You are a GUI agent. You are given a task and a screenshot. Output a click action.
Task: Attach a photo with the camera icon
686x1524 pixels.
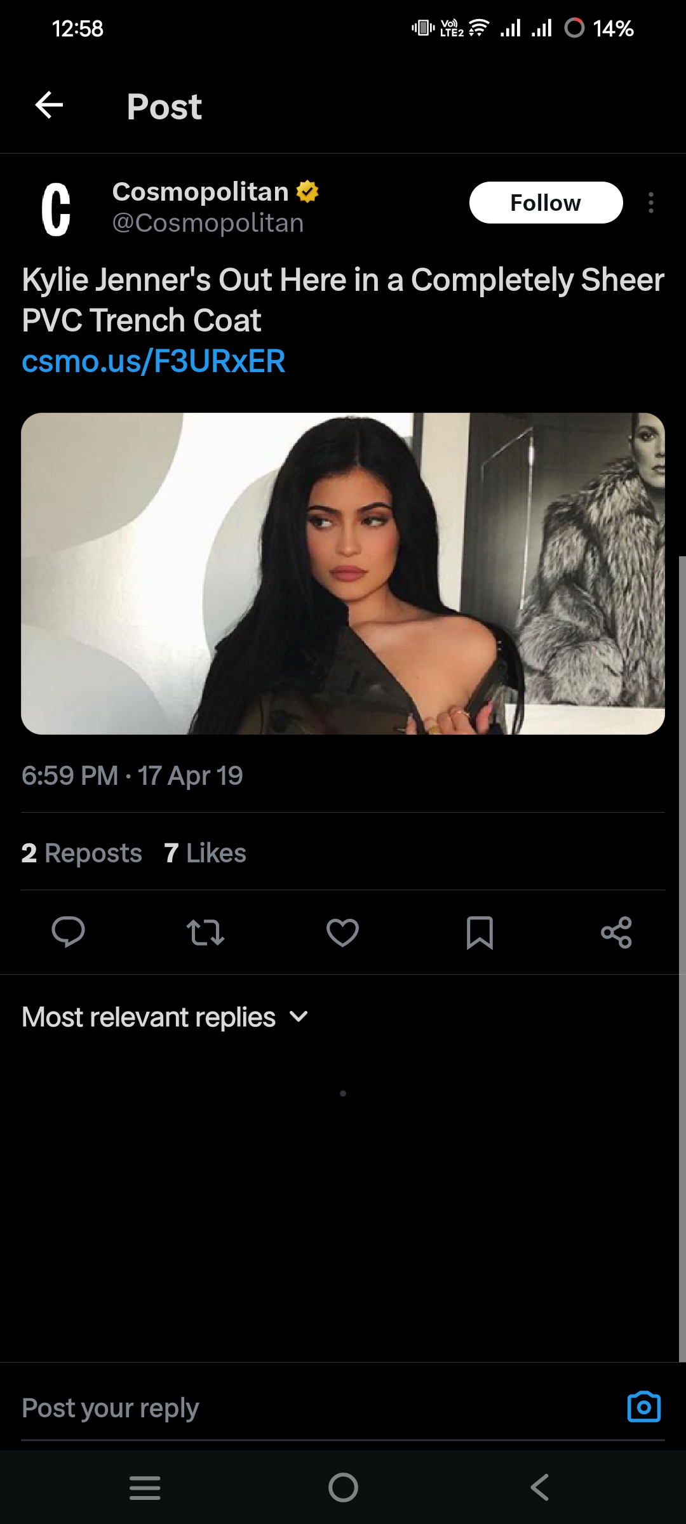[643, 1407]
